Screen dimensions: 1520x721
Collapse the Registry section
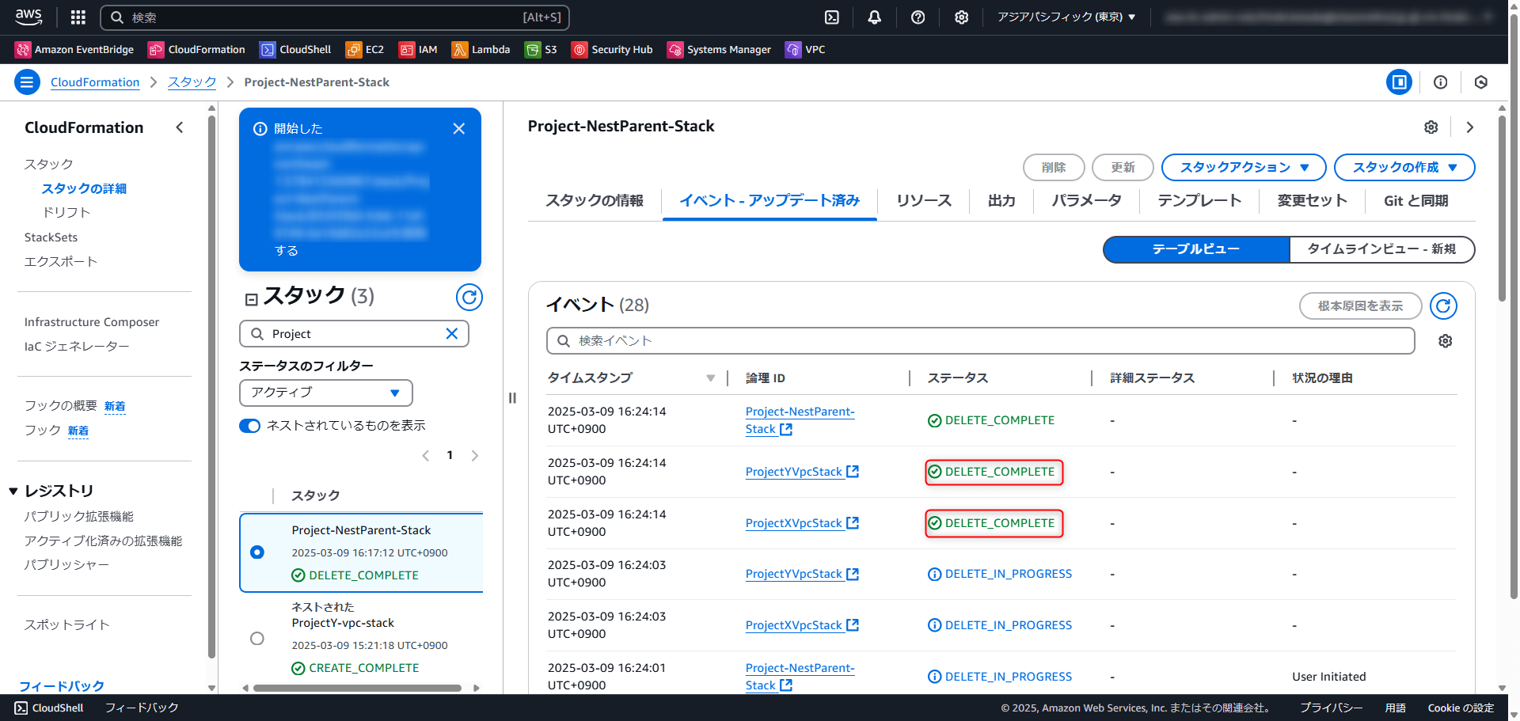coord(13,491)
